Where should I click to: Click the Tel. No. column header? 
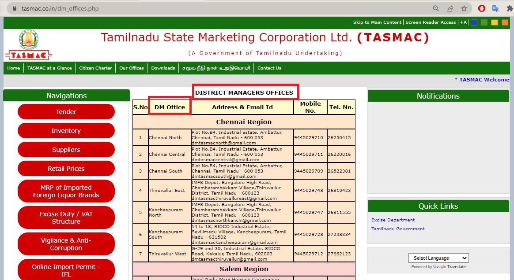click(341, 107)
